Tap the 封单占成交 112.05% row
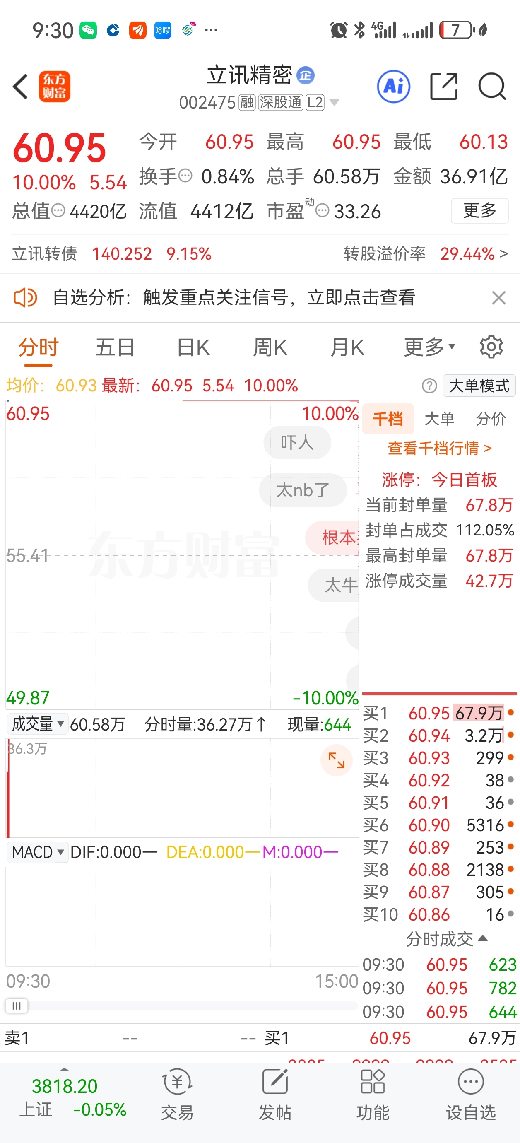 (x=439, y=530)
